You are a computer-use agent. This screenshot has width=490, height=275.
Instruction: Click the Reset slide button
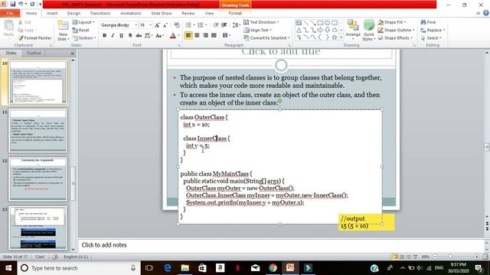(x=81, y=30)
